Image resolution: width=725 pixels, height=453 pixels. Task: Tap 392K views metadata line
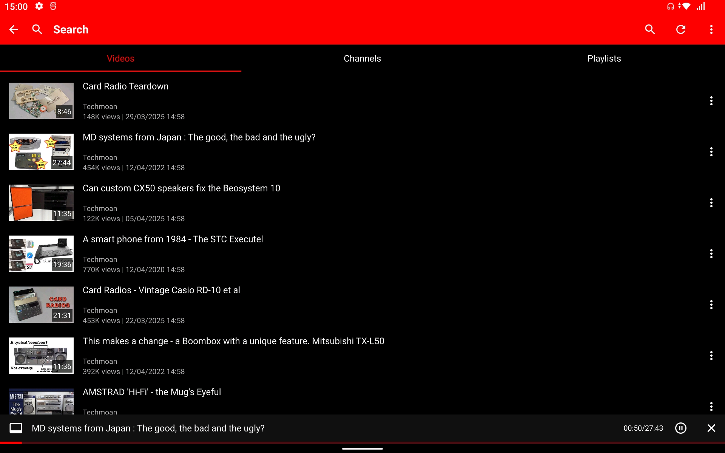(134, 371)
